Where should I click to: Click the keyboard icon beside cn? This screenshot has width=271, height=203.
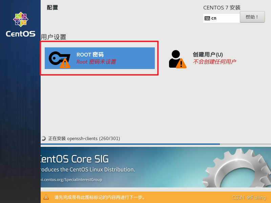pyautogui.click(x=207, y=18)
